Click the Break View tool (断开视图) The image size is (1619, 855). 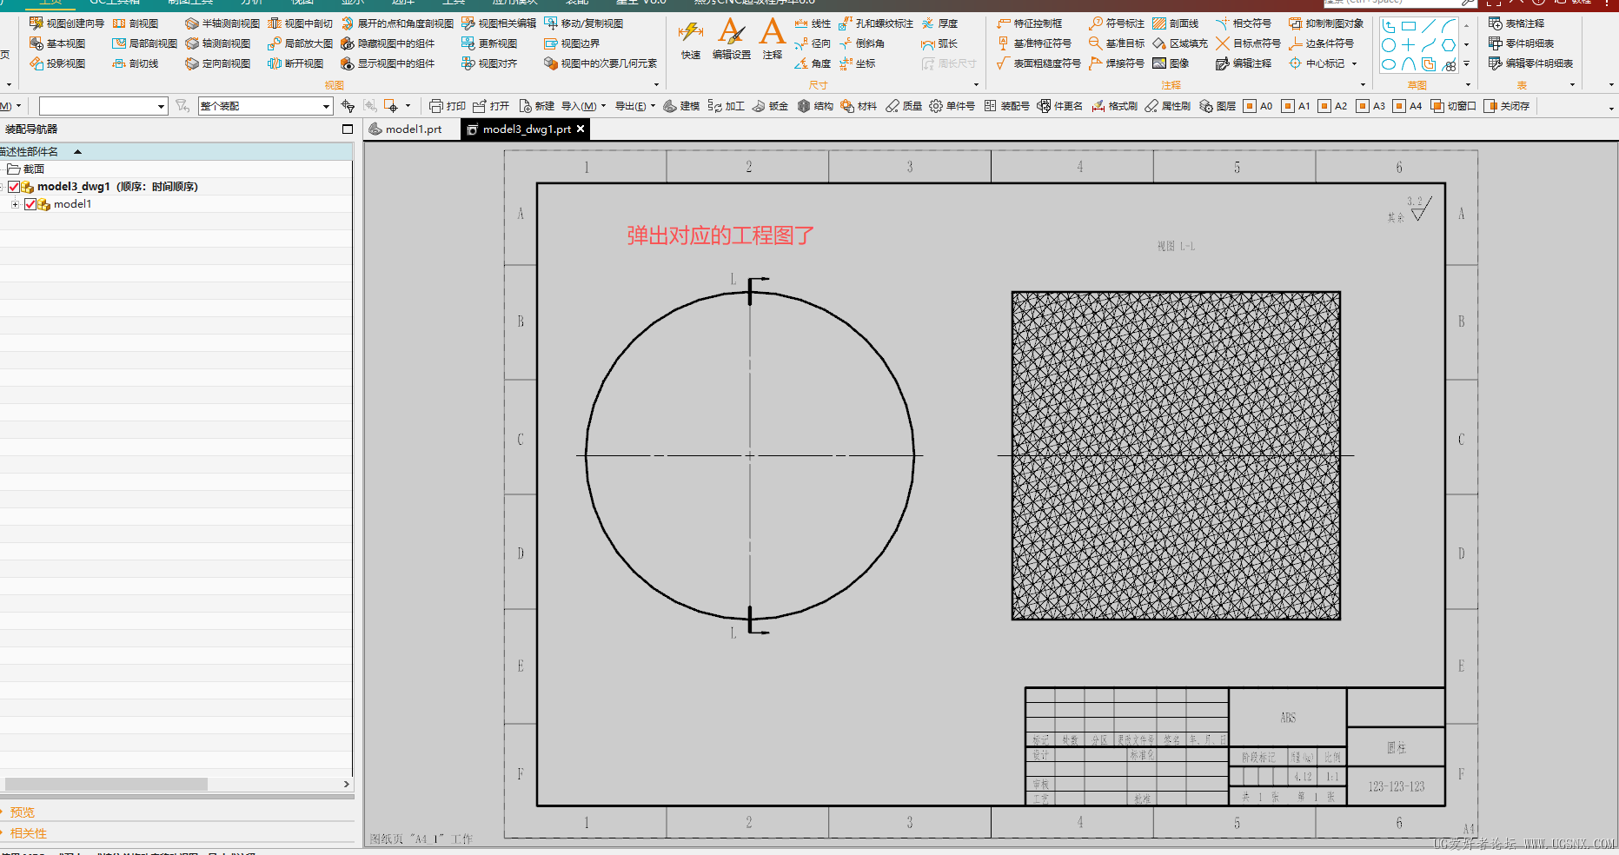pos(296,63)
